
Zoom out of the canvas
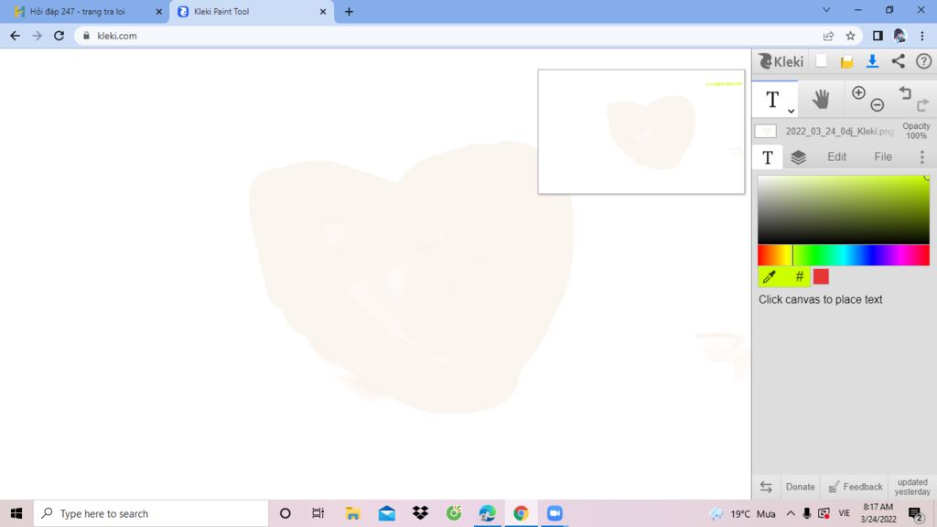pyautogui.click(x=878, y=105)
